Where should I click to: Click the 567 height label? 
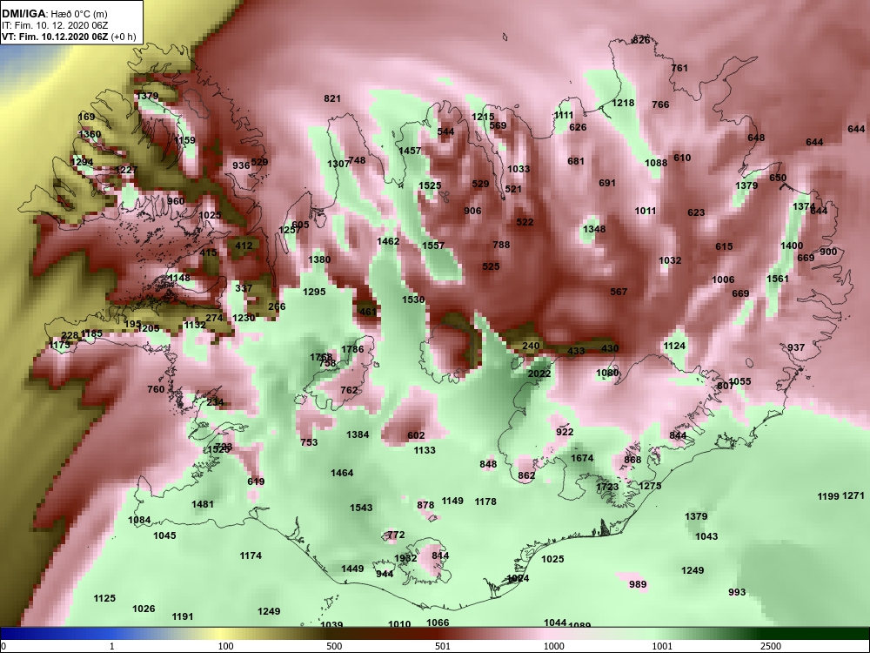[619, 292]
